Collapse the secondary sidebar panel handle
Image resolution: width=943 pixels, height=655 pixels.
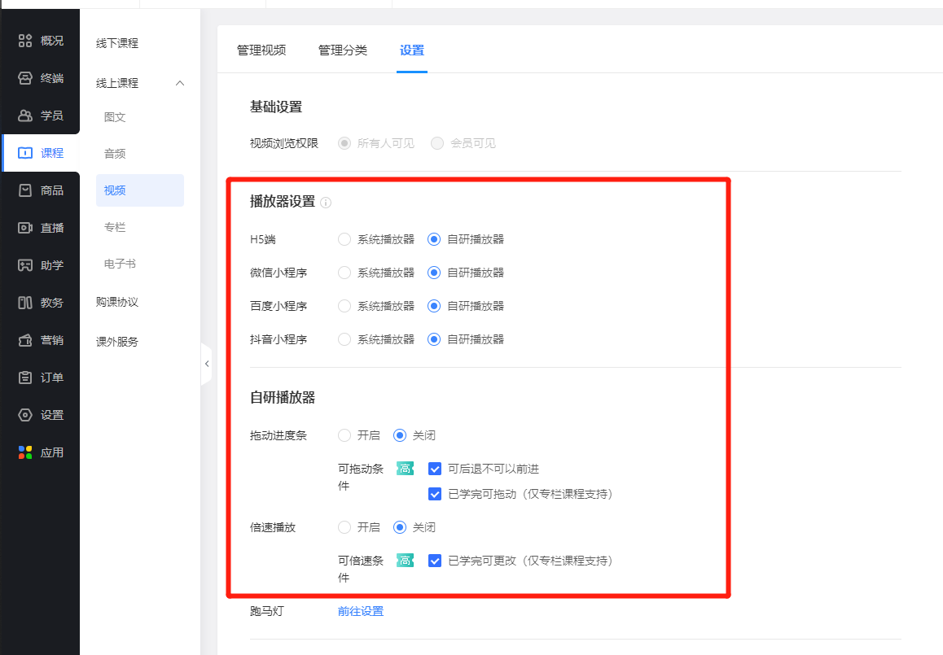click(207, 364)
